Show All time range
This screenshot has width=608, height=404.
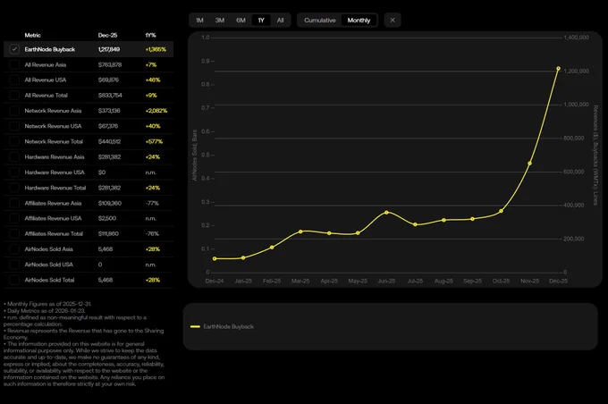tap(281, 21)
